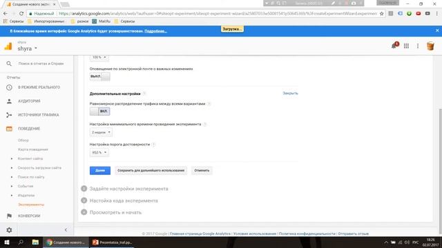
Task: Reload the page with refresh icon
Action: click(21, 14)
